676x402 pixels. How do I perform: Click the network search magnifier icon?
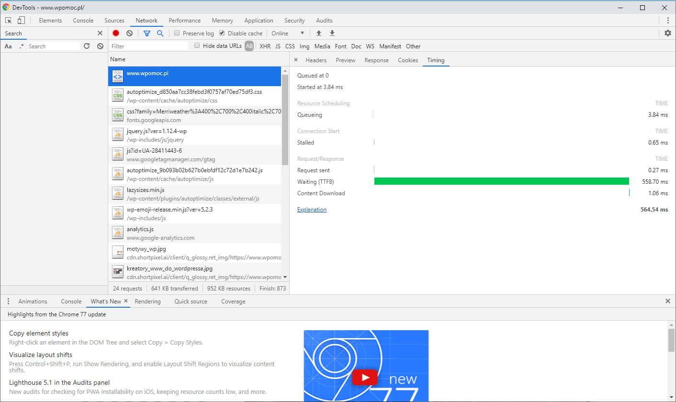pyautogui.click(x=160, y=33)
